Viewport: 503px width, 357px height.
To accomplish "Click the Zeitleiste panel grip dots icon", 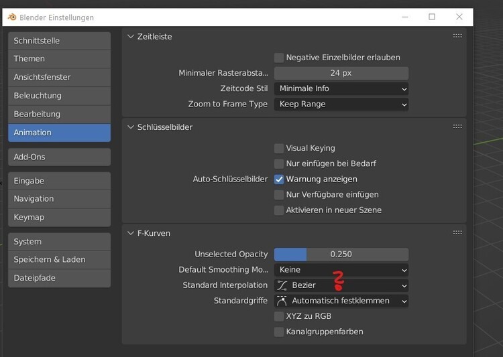I will [457, 36].
